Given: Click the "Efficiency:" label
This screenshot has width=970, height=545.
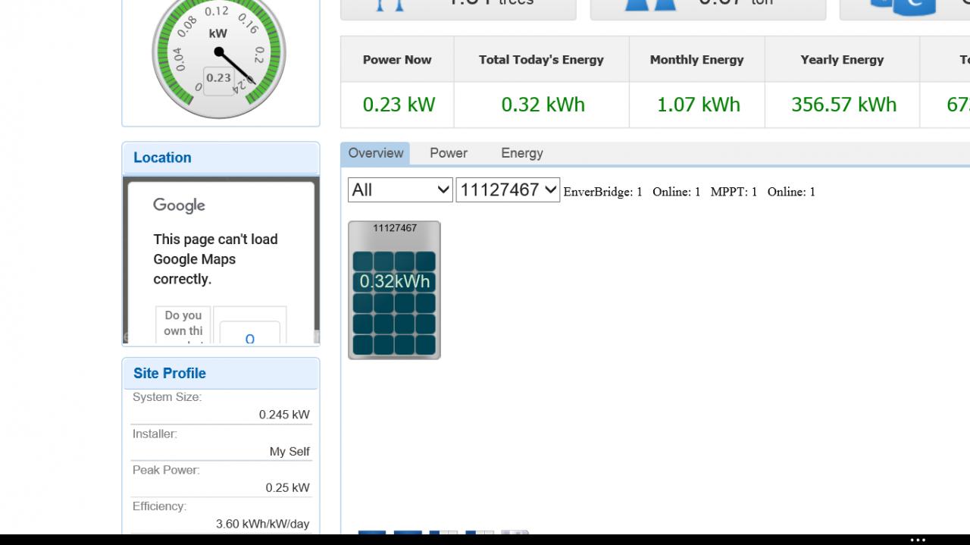Looking at the screenshot, I should [x=159, y=506].
